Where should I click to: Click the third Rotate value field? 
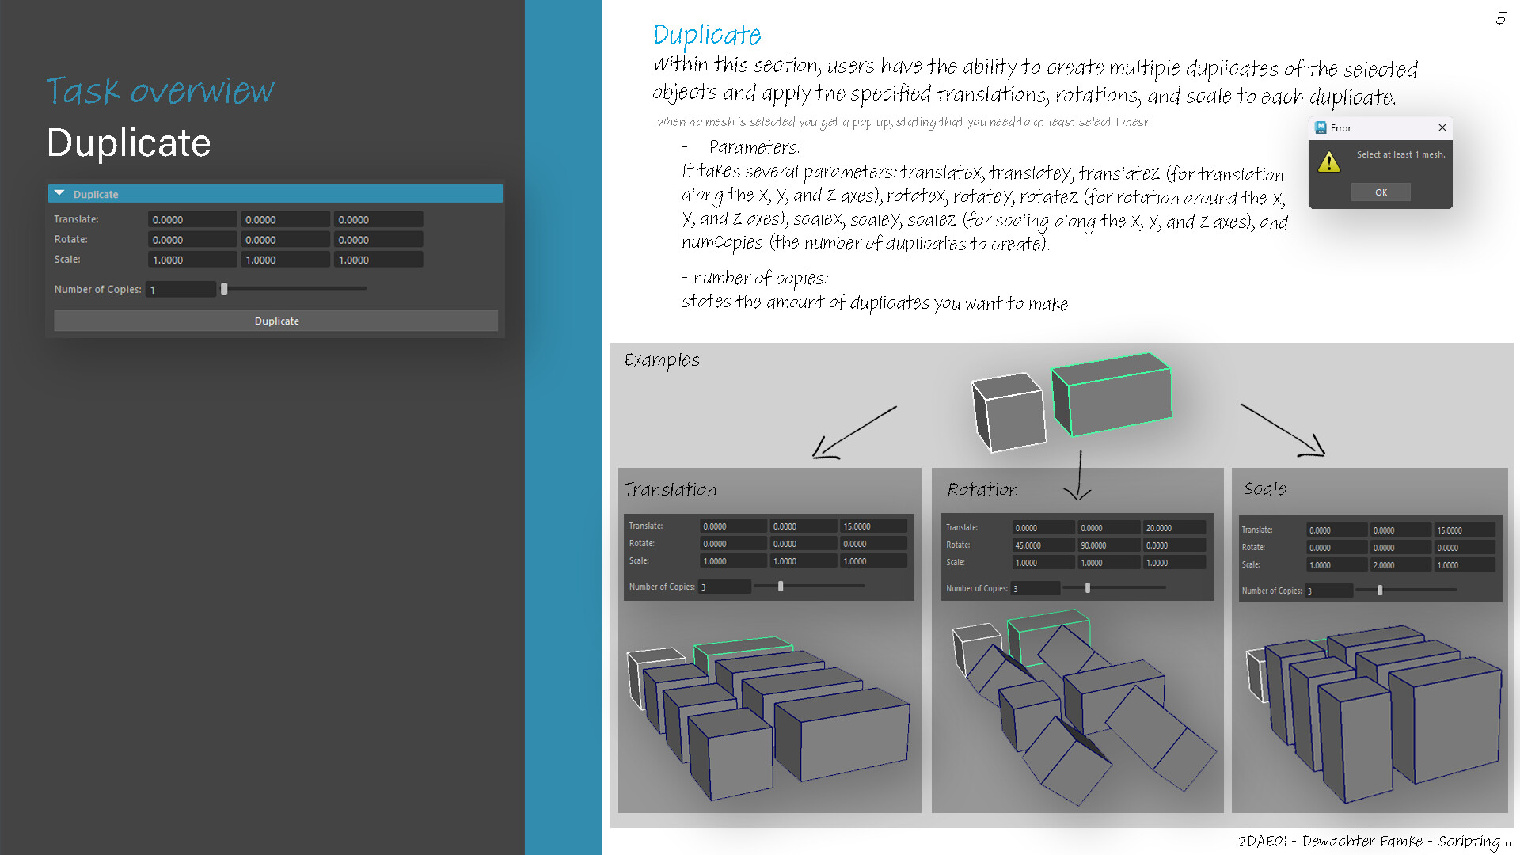[x=378, y=239]
